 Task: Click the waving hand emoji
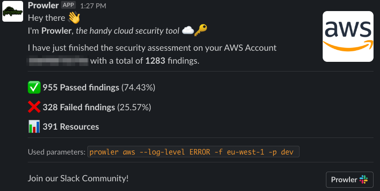[74, 18]
